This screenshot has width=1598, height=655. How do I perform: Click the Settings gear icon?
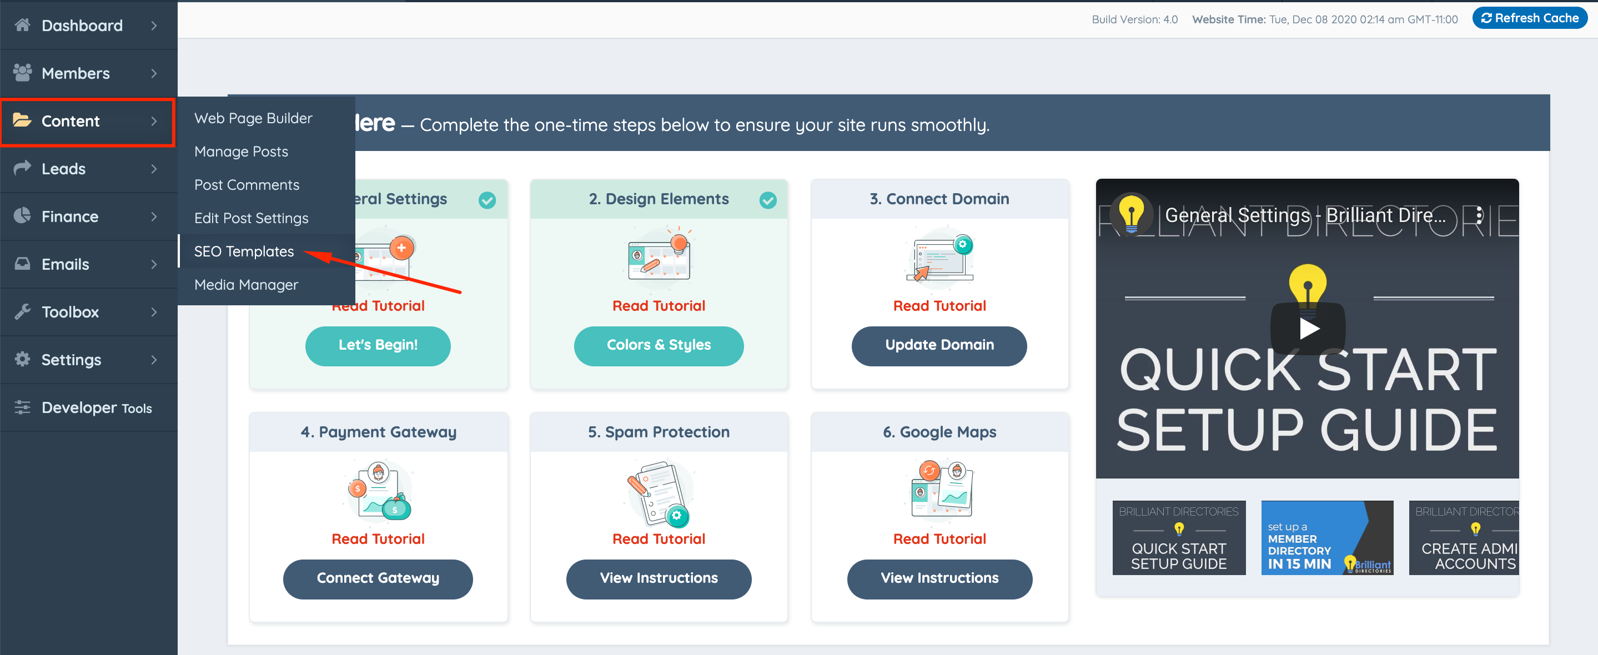[x=22, y=359]
